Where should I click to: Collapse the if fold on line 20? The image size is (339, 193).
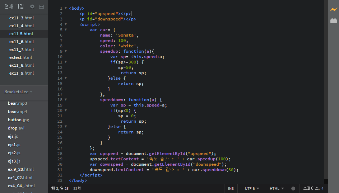(66, 110)
